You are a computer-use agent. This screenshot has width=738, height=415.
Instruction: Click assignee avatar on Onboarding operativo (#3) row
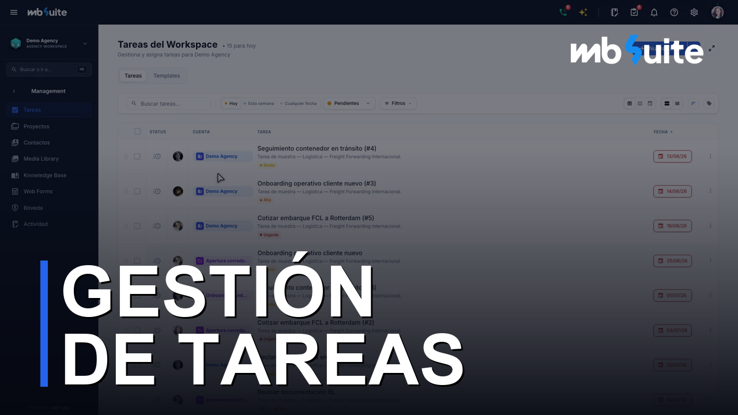click(x=178, y=191)
